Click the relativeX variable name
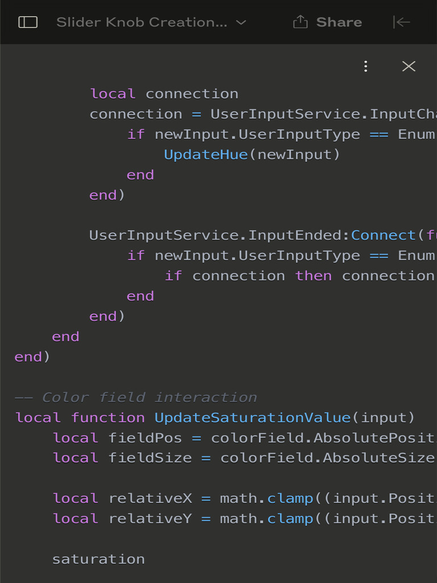 pyautogui.click(x=151, y=498)
